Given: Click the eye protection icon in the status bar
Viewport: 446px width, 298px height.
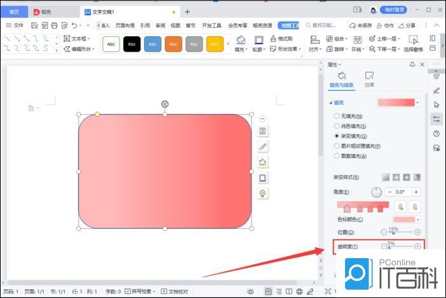Looking at the screenshot, I should 250,292.
